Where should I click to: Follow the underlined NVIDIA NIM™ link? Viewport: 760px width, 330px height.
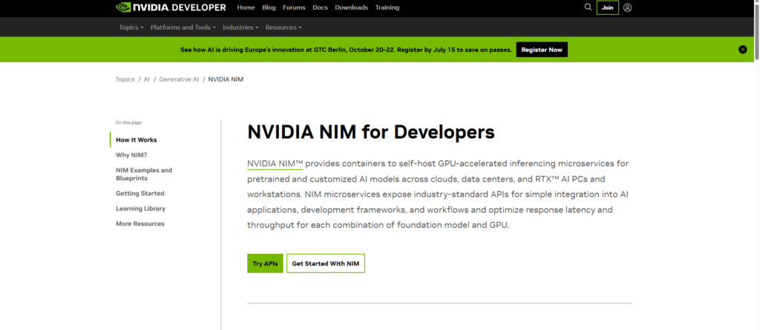275,163
